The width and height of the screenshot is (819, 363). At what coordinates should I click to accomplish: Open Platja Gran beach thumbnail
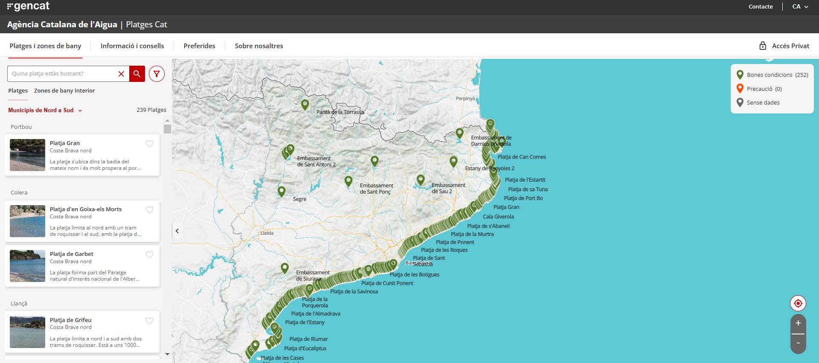[27, 155]
